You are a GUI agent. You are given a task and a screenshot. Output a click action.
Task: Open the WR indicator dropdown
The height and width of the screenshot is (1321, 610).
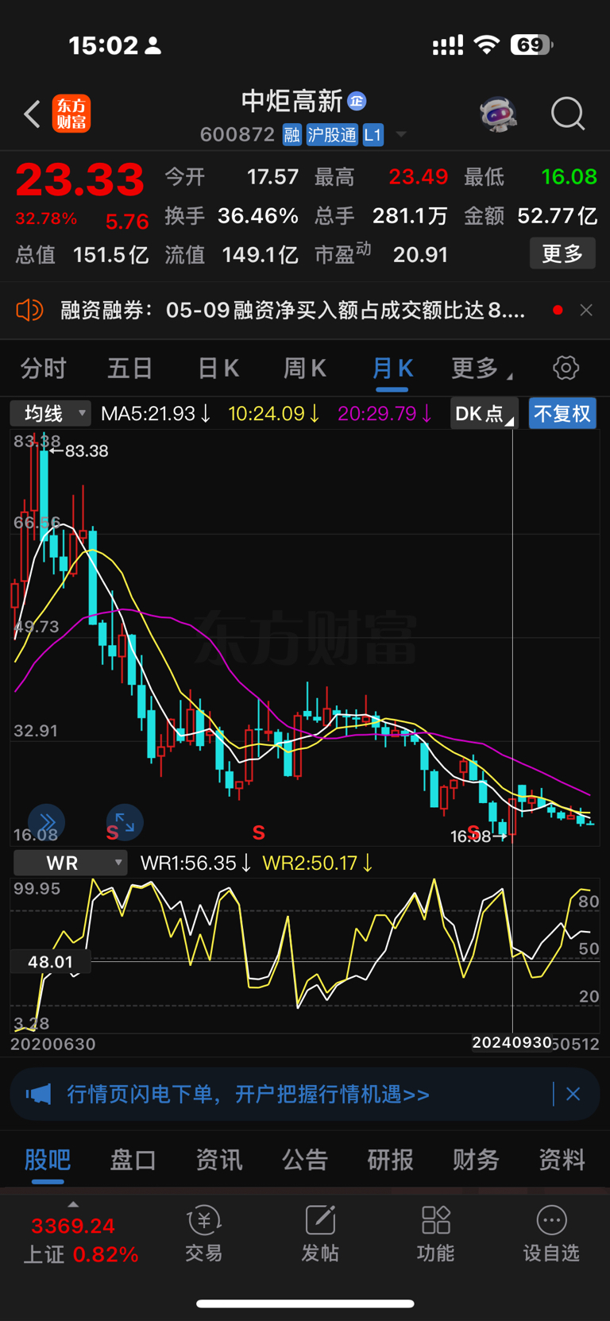70,863
